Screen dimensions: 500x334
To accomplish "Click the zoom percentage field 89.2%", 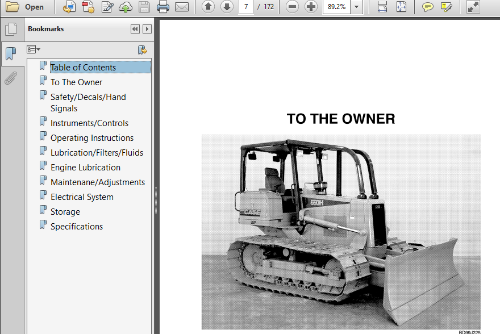I will coord(336,7).
